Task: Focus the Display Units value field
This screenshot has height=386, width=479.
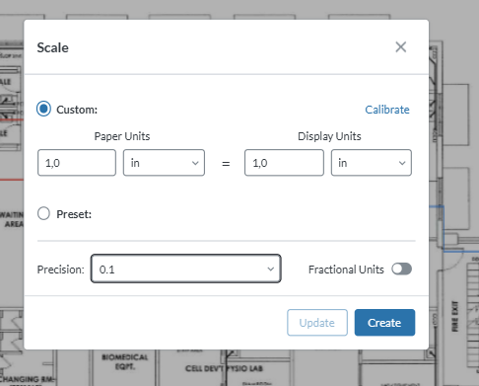Action: point(284,163)
